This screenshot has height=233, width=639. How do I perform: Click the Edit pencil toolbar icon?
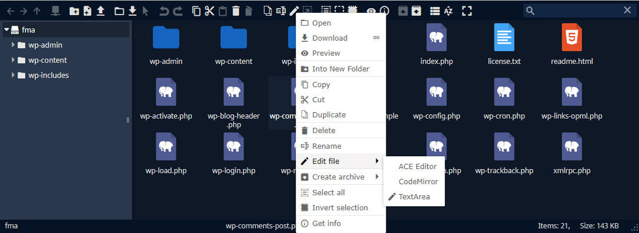[295, 11]
